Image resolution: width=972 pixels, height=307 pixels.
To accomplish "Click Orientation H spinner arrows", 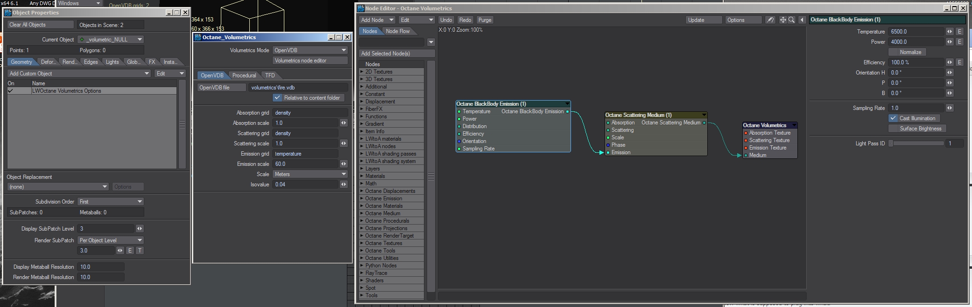I will (x=950, y=73).
